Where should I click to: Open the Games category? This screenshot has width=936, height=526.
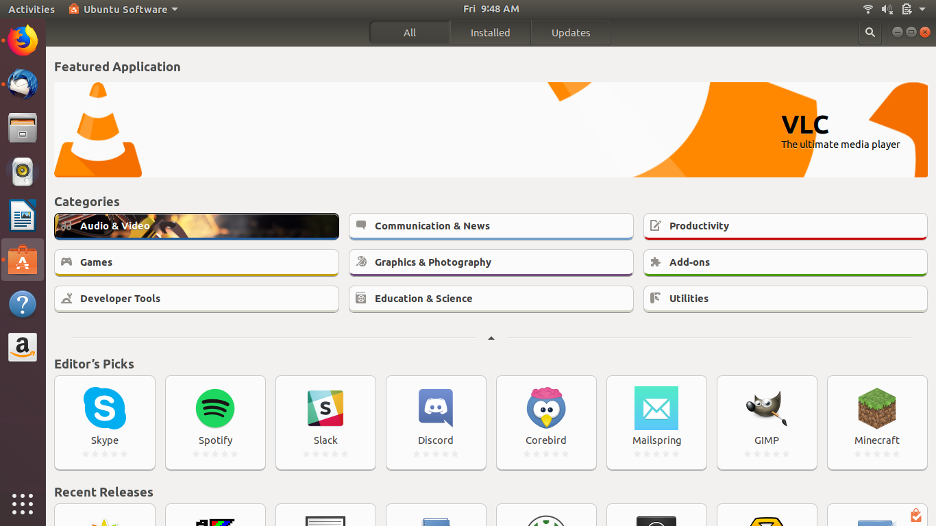point(197,262)
